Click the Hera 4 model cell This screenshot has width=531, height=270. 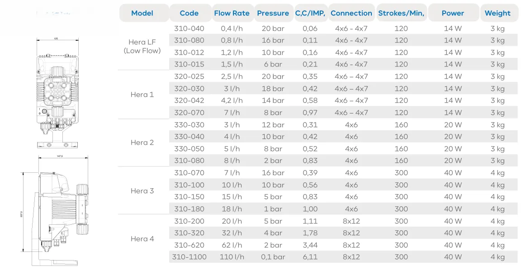[x=142, y=239]
